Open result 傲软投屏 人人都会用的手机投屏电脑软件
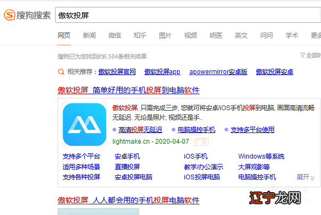321x215 pixels. (129, 200)
